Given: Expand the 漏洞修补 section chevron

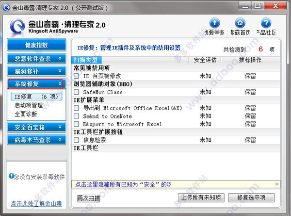Looking at the screenshot, I should click(60, 71).
